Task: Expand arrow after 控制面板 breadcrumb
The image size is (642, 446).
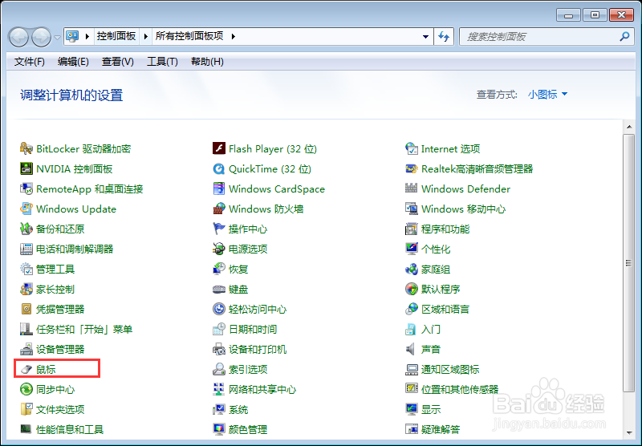Action: [x=145, y=36]
